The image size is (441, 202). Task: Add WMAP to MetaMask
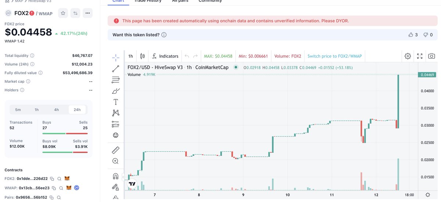(x=69, y=188)
